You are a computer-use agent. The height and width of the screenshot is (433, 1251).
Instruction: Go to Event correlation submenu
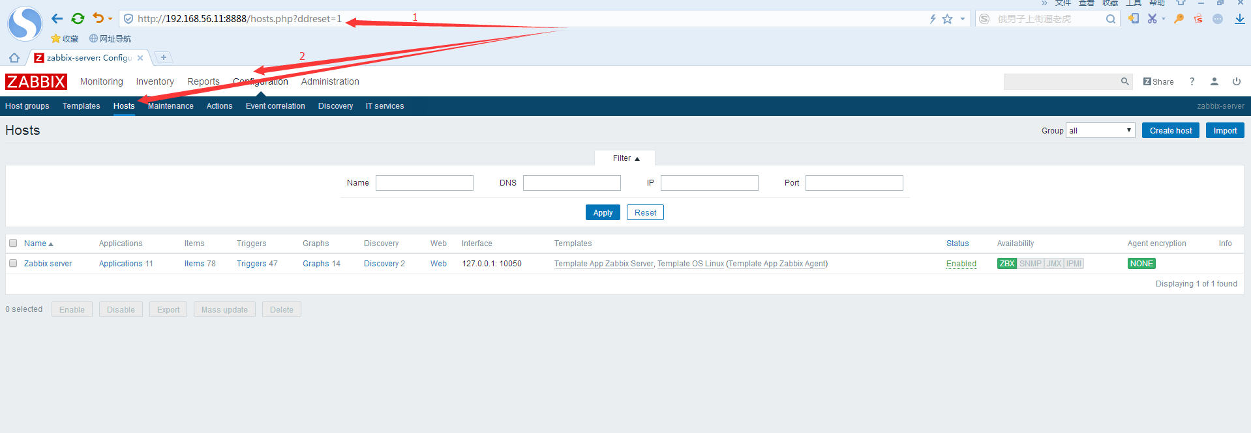[275, 106]
